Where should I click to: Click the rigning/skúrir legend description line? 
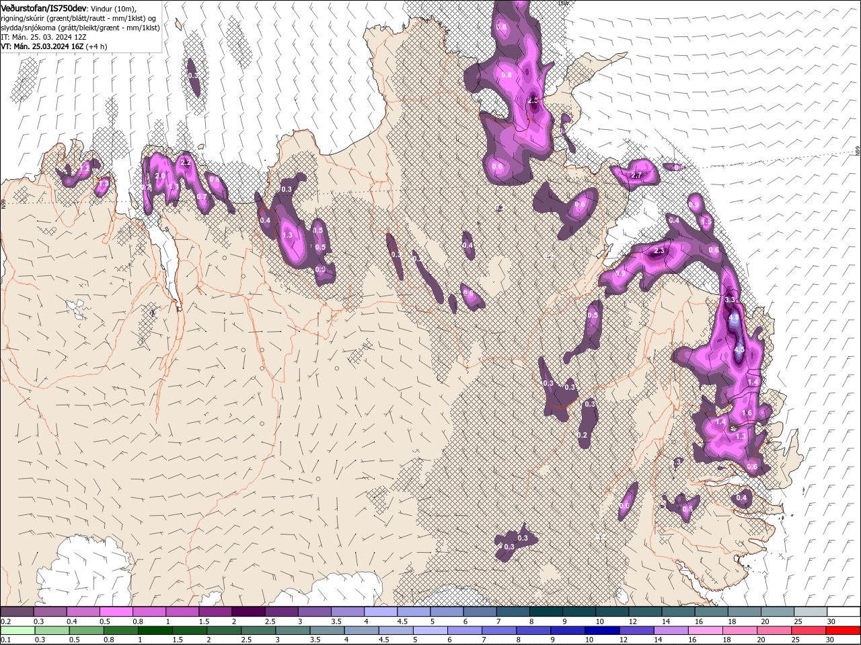[79, 18]
